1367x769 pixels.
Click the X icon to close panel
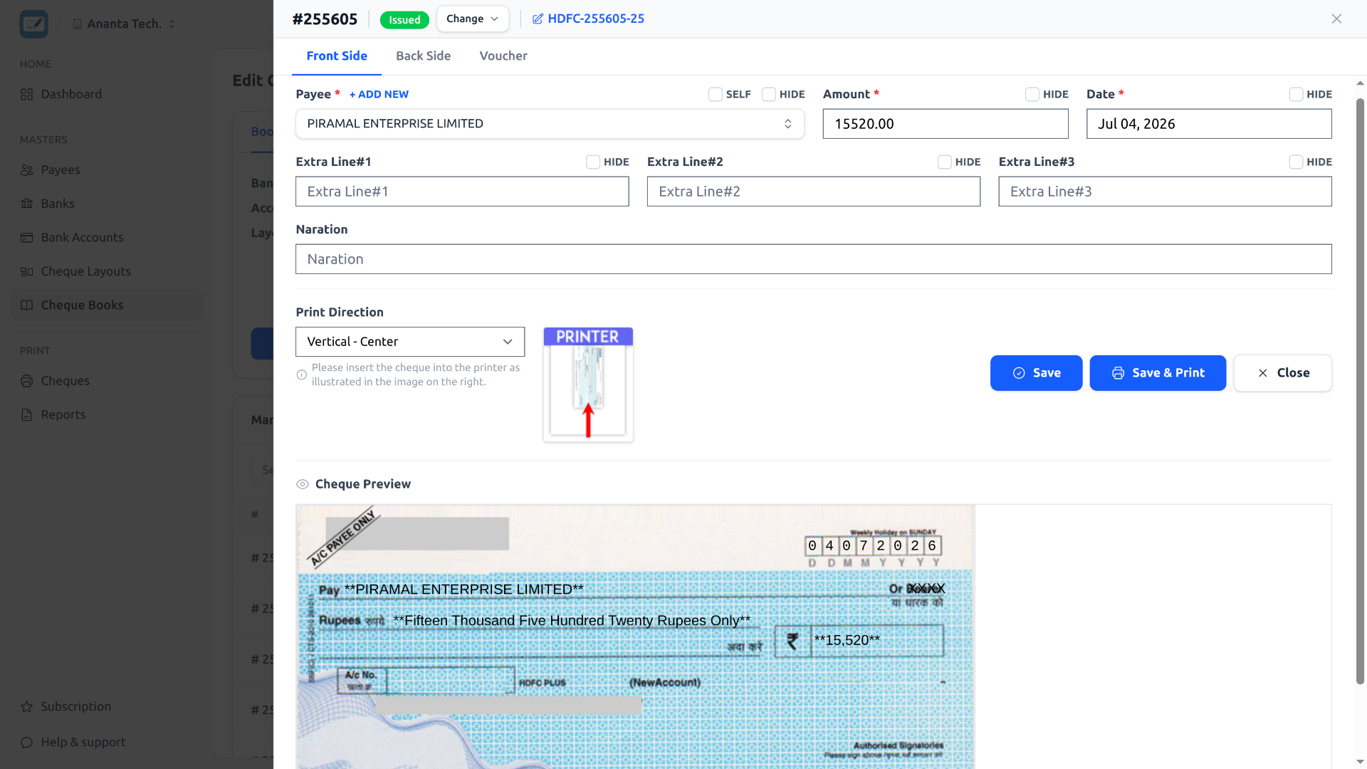tap(1336, 19)
